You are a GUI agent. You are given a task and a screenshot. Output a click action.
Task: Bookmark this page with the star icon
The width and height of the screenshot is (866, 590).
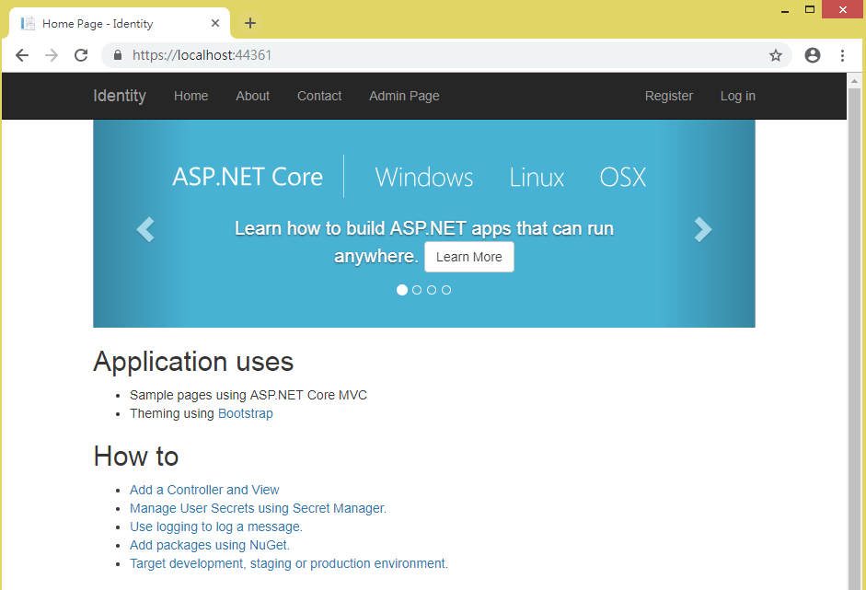(776, 55)
